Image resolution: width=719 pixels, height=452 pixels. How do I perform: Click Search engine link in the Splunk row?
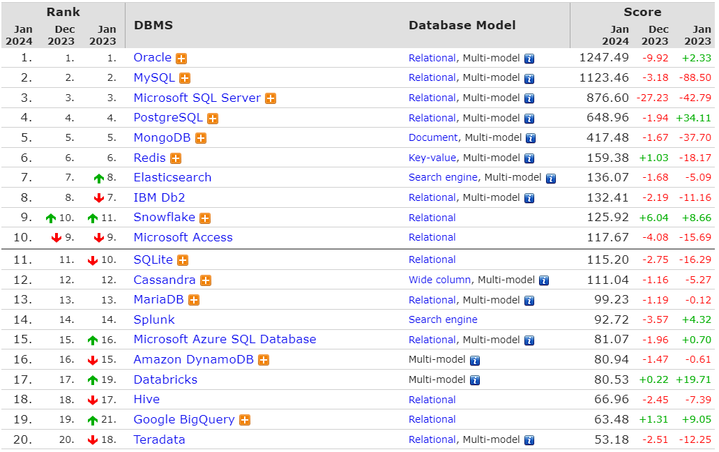click(x=443, y=320)
